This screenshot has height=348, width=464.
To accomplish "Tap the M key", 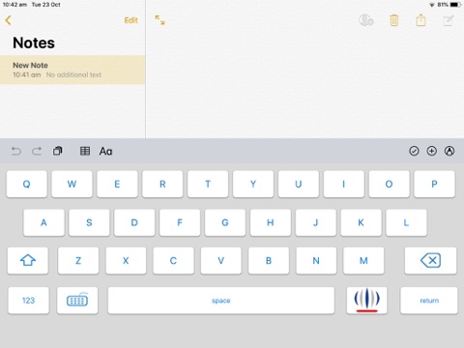I will 363,260.
